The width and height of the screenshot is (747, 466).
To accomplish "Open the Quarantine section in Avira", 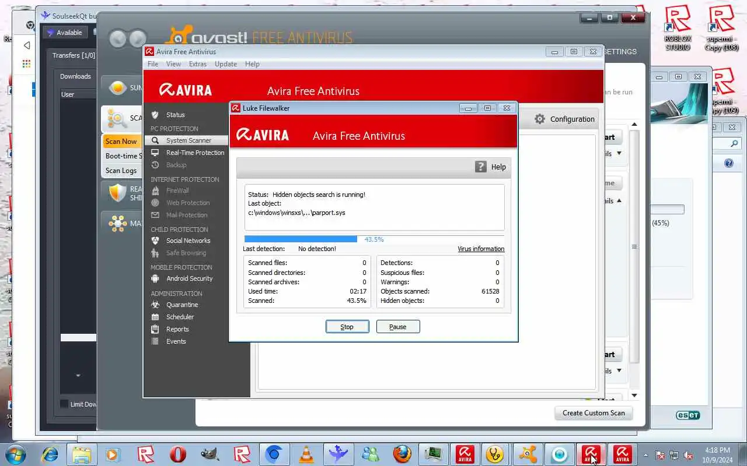I will 182,305.
